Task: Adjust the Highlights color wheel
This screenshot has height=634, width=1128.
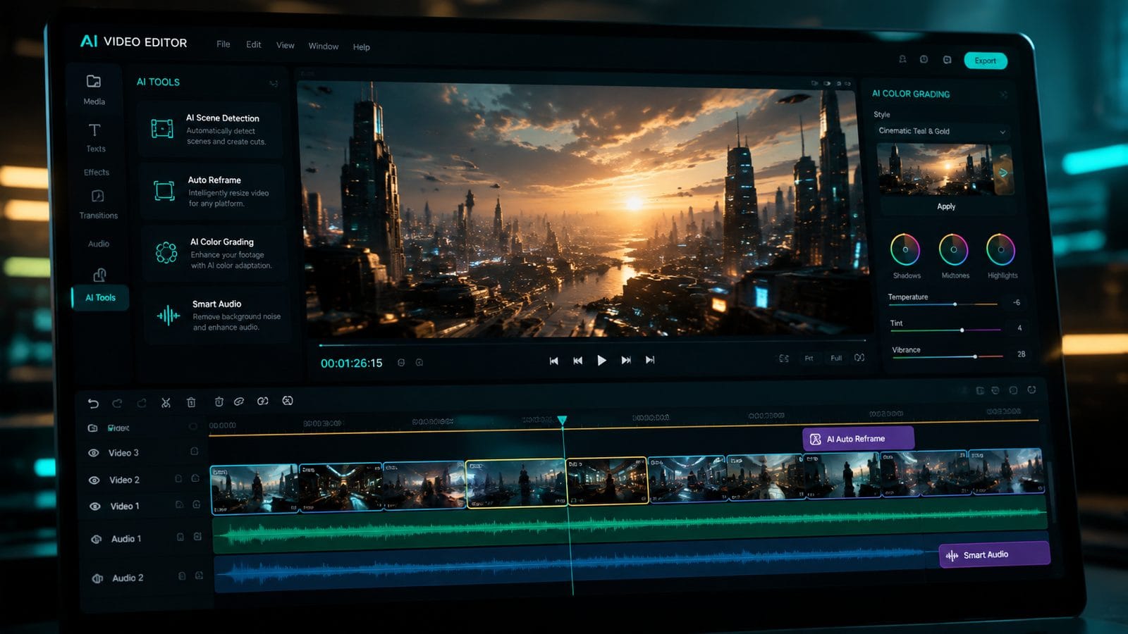Action: click(x=1000, y=249)
